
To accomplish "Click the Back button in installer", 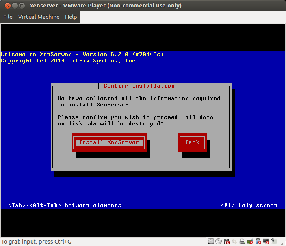I will pyautogui.click(x=192, y=143).
